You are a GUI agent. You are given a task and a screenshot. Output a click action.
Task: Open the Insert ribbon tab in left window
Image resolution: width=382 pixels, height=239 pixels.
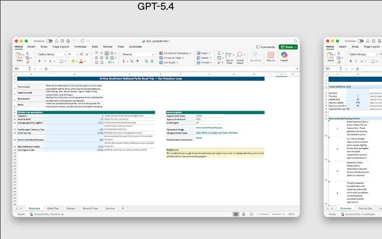click(31, 46)
